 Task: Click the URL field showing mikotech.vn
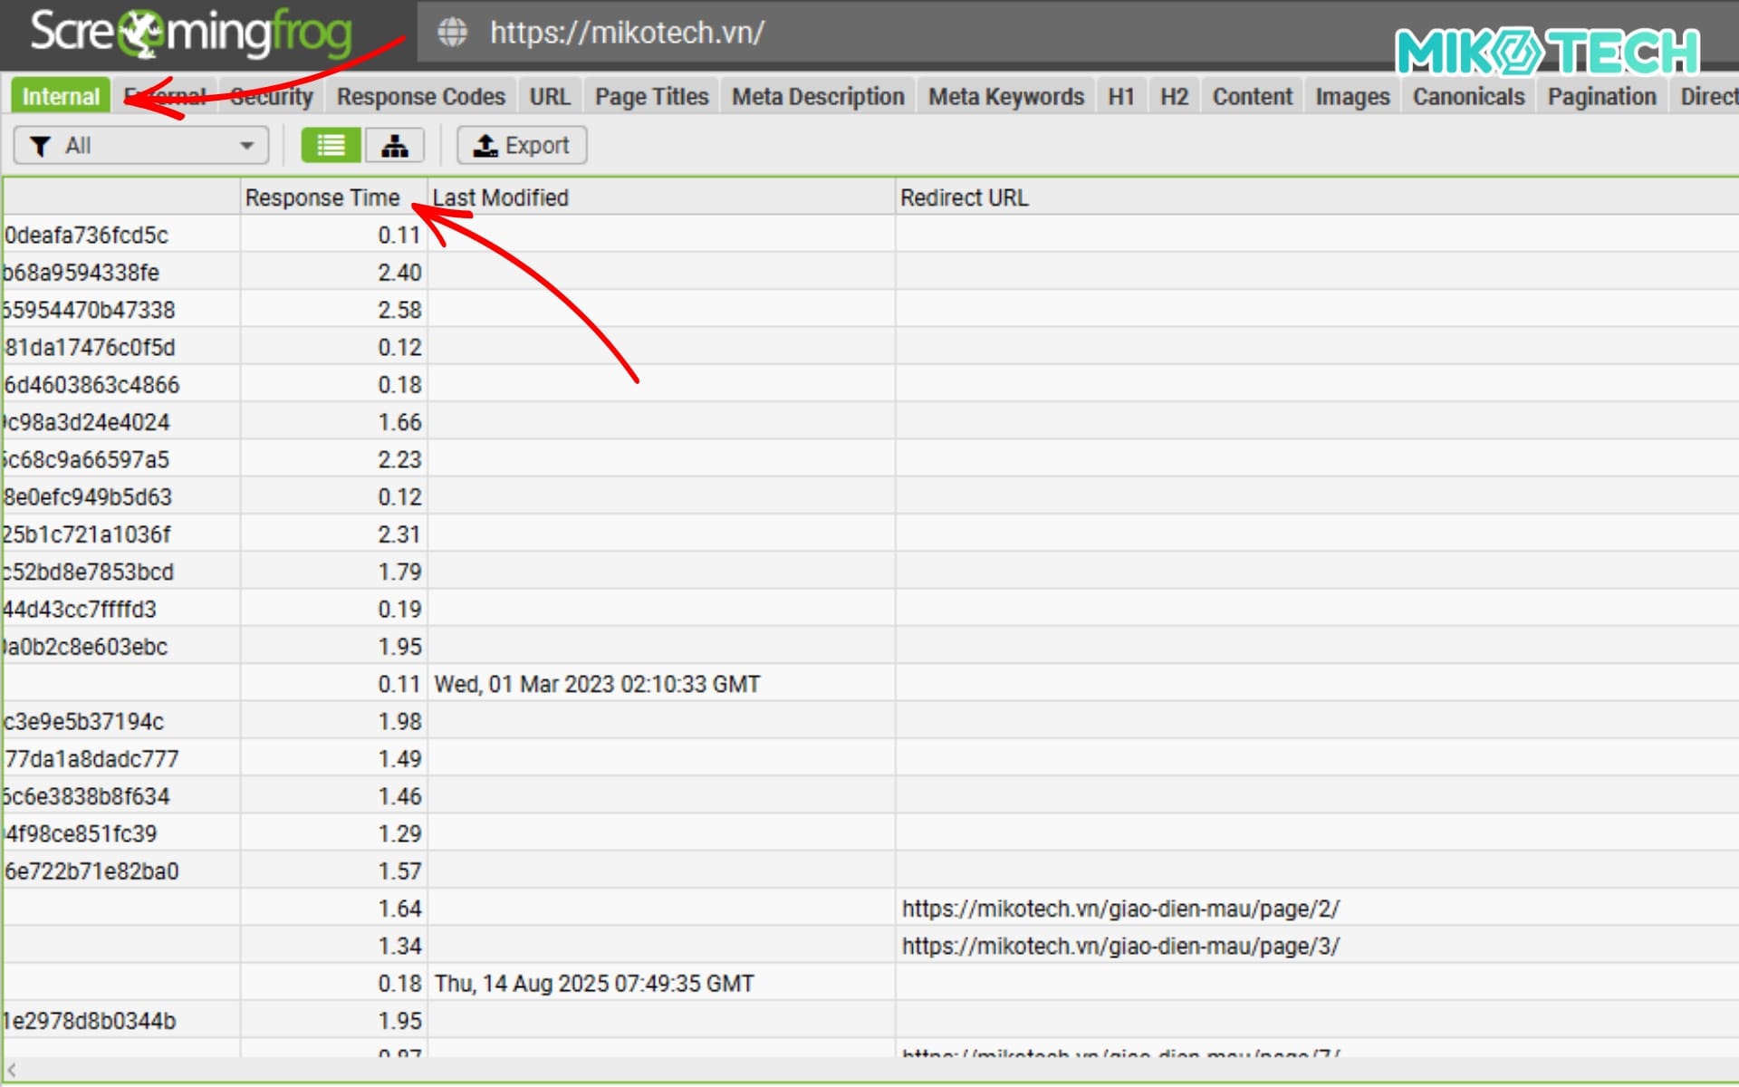627,33
